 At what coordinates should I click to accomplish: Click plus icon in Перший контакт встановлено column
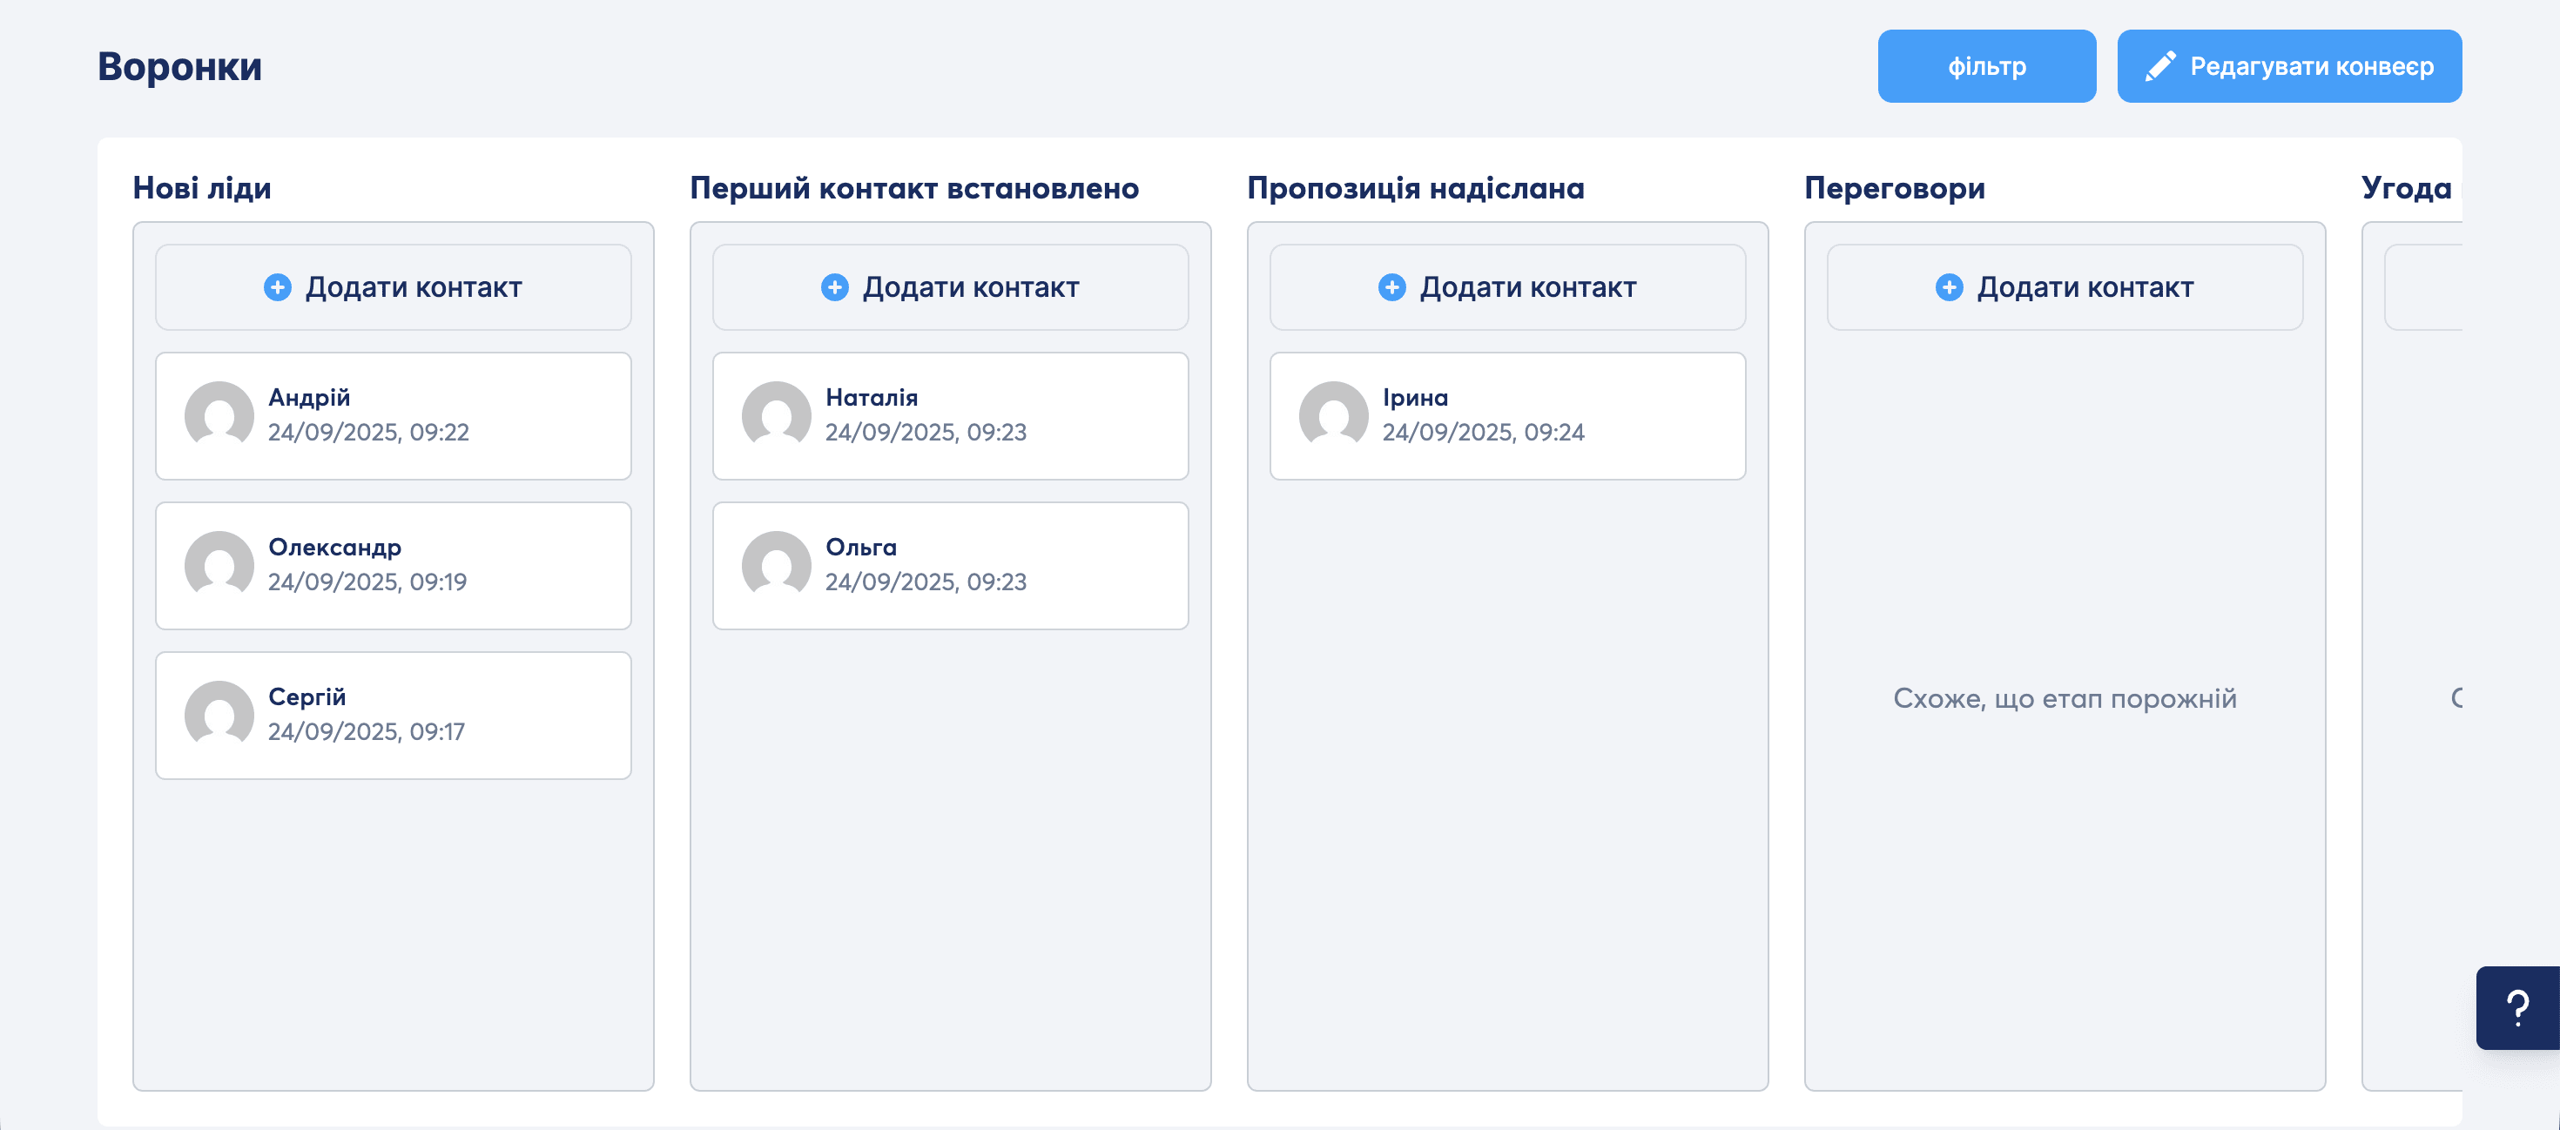click(835, 287)
